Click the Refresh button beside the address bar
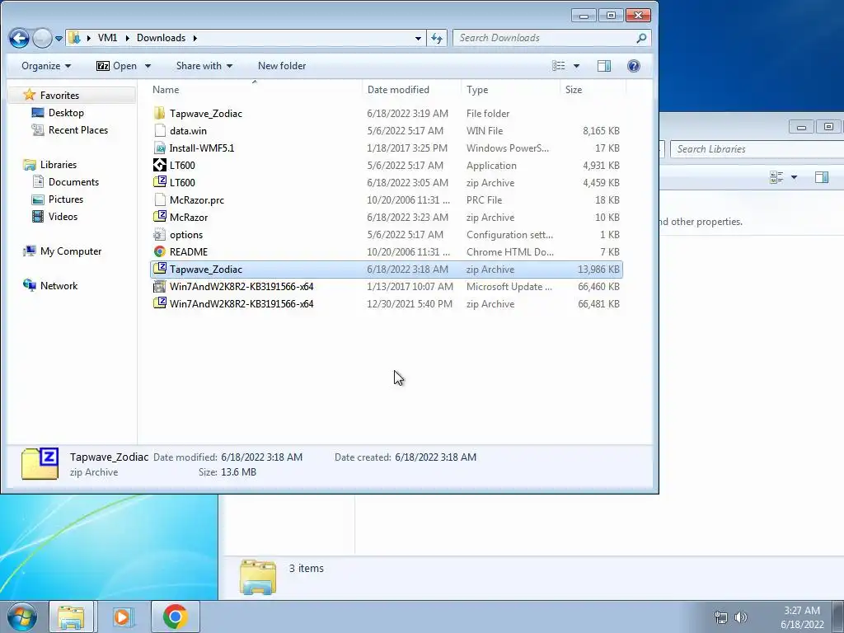This screenshot has height=633, width=844. 437,38
